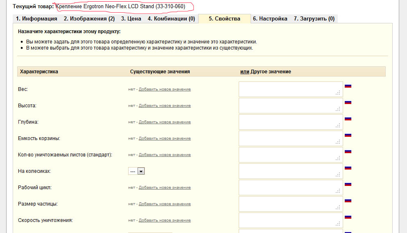Click the Russian flag in Емкость корзины row
The width and height of the screenshot is (407, 233).
pyautogui.click(x=348, y=135)
